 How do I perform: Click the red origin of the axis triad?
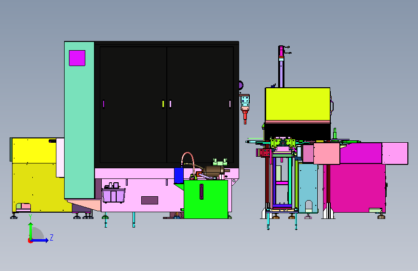coord(30,241)
